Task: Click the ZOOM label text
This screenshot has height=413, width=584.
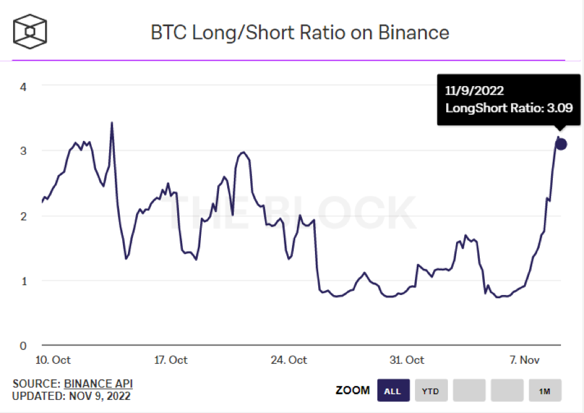Action: tap(353, 391)
